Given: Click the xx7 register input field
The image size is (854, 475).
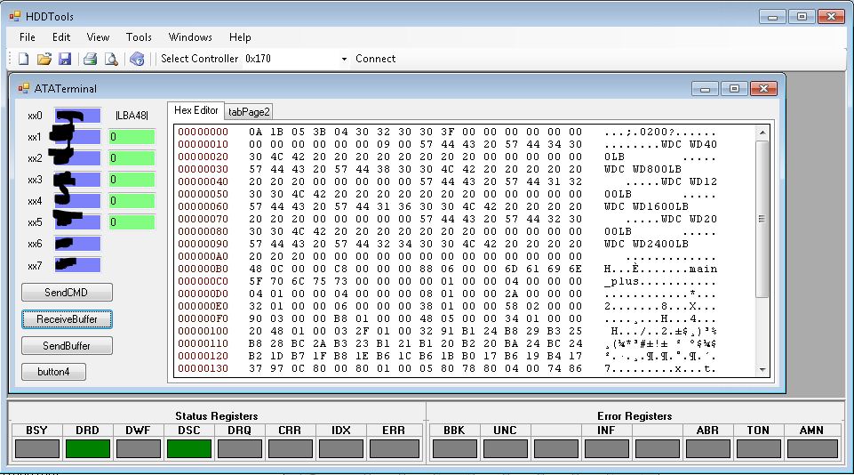Looking at the screenshot, I should point(77,265).
